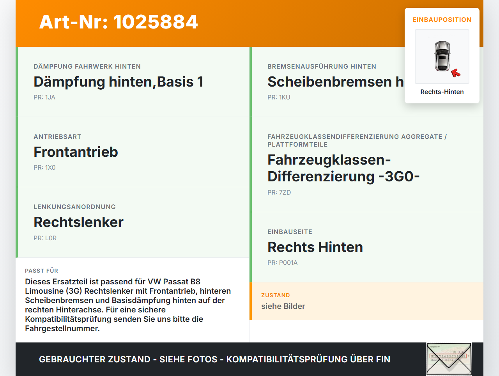Image resolution: width=499 pixels, height=376 pixels.
Task: Click the ANTRIEBSART label
Action: pos(57,137)
